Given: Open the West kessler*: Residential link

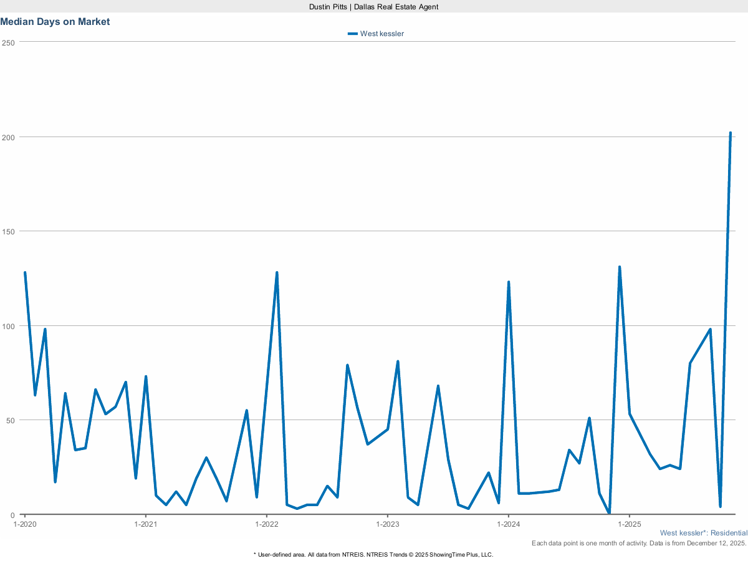Looking at the screenshot, I should (x=704, y=533).
